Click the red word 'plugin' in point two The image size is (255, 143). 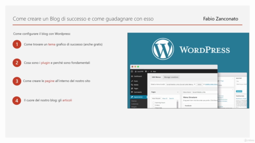[45, 63]
